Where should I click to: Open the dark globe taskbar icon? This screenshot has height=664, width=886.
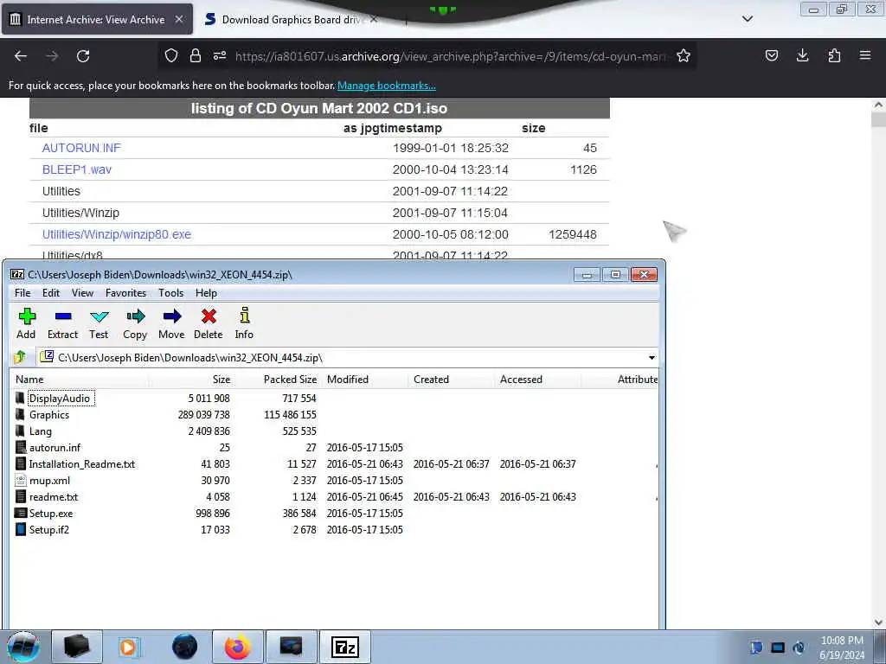(x=185, y=647)
